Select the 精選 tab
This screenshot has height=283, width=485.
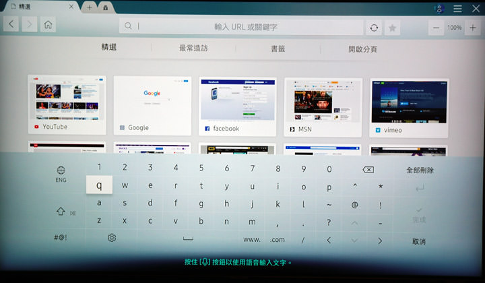coord(109,47)
